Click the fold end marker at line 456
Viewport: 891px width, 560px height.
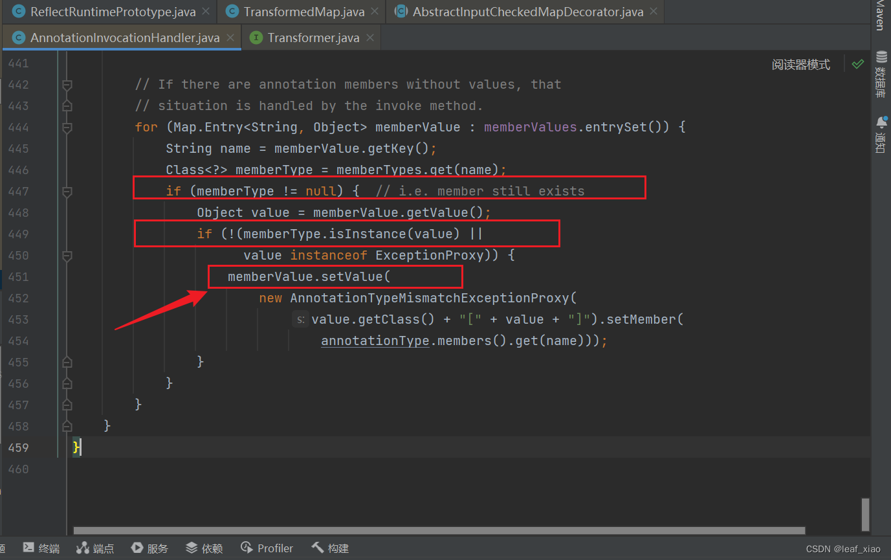point(67,383)
